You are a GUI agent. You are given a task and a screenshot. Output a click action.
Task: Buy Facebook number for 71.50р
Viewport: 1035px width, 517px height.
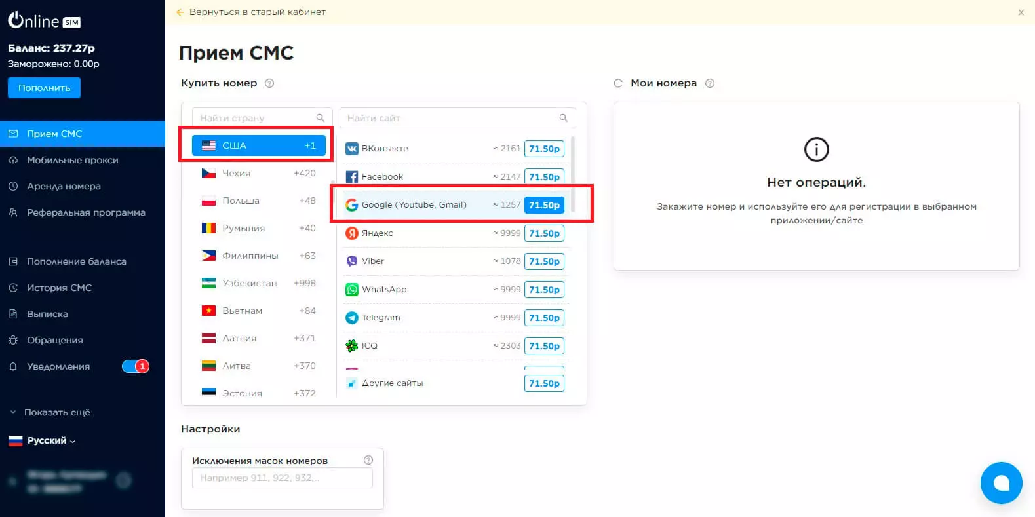(544, 177)
